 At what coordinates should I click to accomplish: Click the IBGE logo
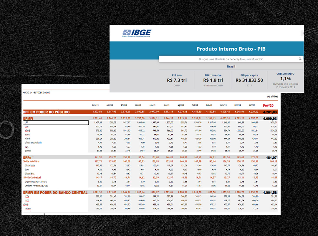click(x=137, y=33)
